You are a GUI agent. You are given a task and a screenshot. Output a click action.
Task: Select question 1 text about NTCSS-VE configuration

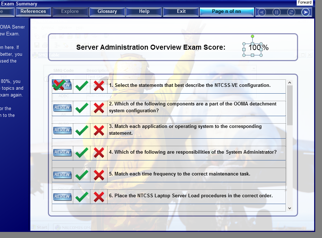pos(190,85)
